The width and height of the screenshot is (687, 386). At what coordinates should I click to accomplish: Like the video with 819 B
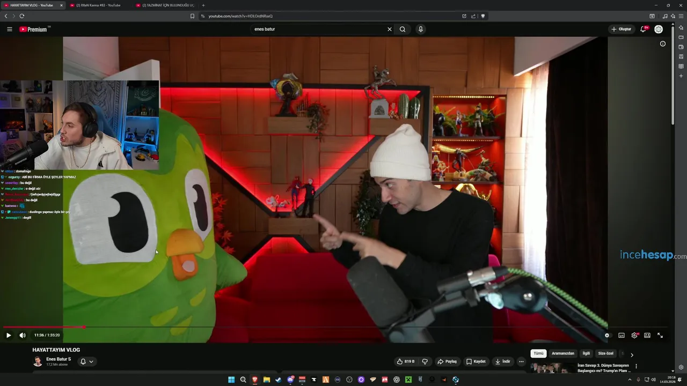tap(406, 361)
